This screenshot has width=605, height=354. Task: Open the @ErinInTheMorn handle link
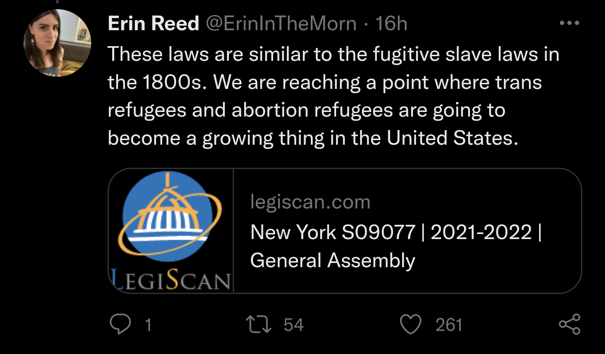click(281, 23)
